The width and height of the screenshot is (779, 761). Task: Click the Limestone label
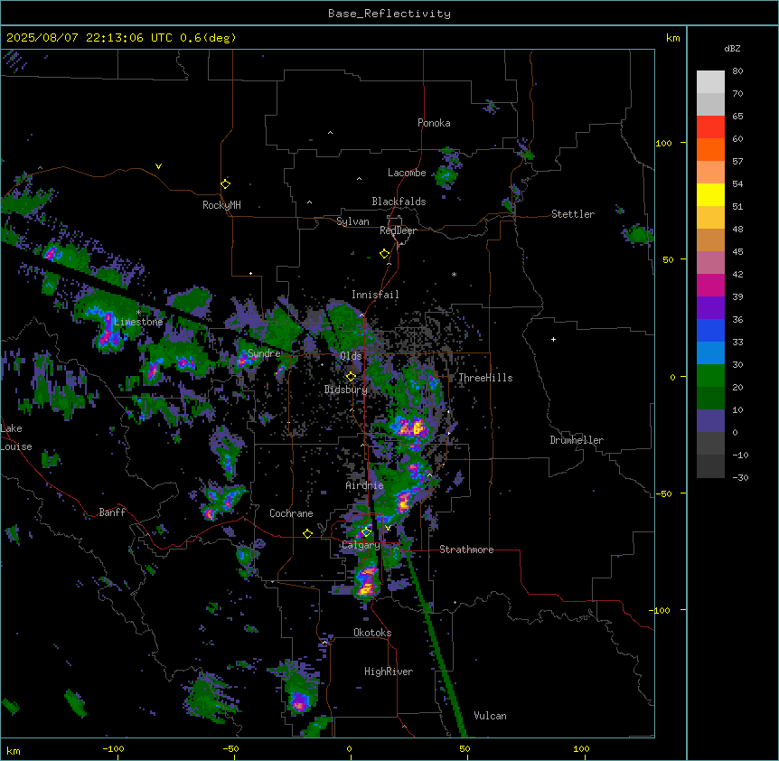coord(138,322)
